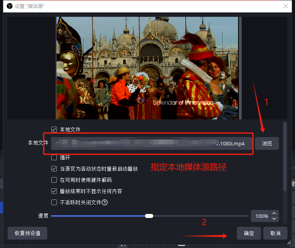The height and width of the screenshot is (248, 295).
Task: Cancel with the 取消 button
Action: 275,233
